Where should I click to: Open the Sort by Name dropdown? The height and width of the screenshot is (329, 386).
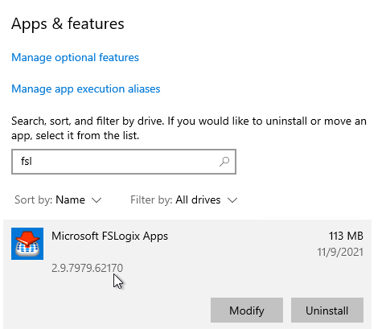point(58,200)
